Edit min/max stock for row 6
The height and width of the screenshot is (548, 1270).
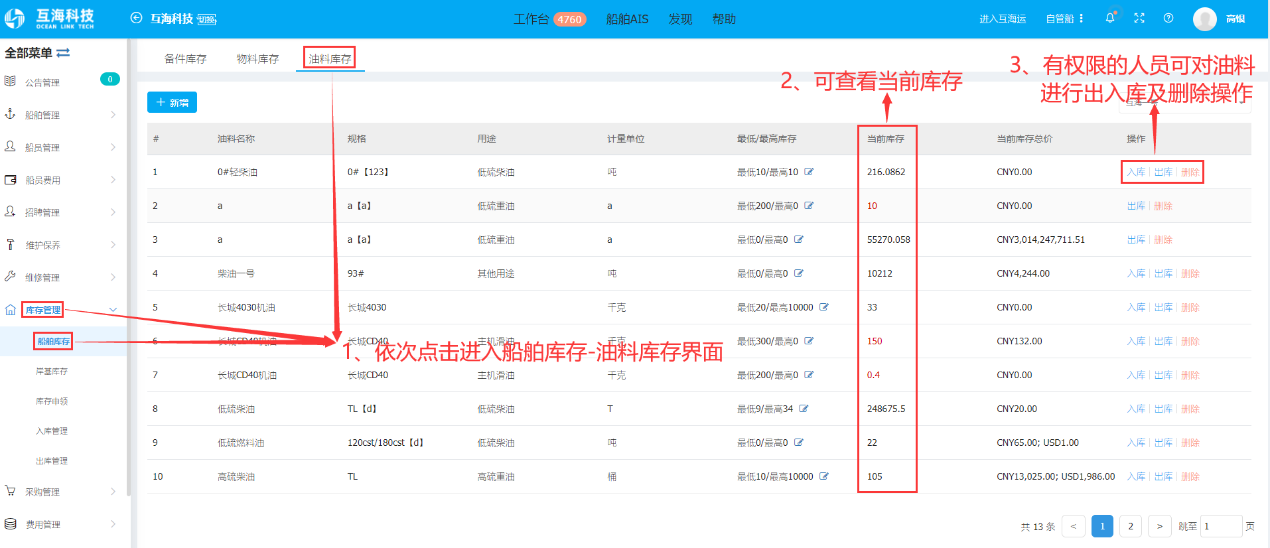(x=809, y=341)
